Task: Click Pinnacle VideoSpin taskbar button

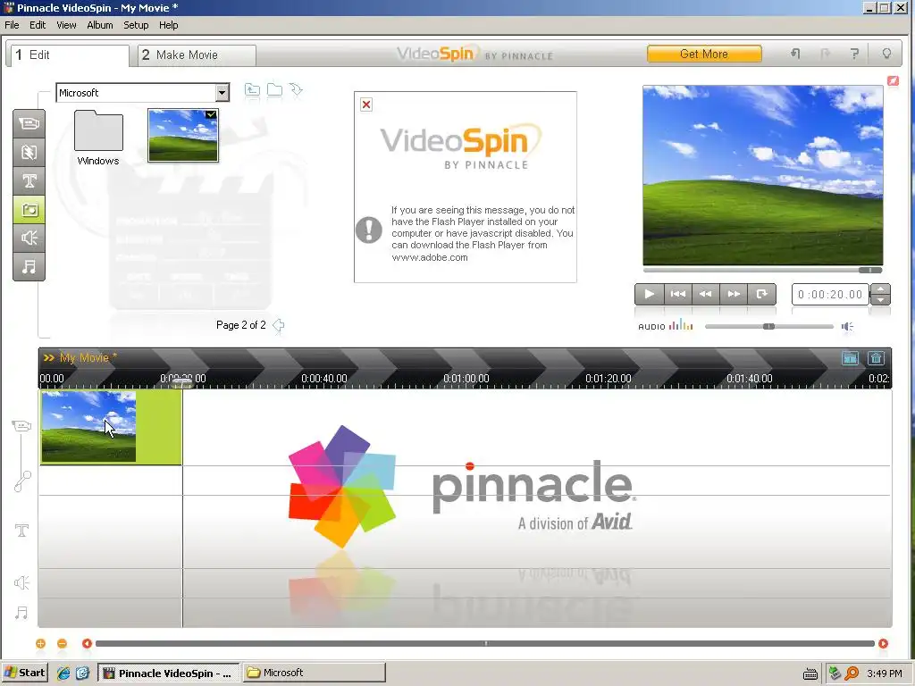Action: [x=169, y=673]
